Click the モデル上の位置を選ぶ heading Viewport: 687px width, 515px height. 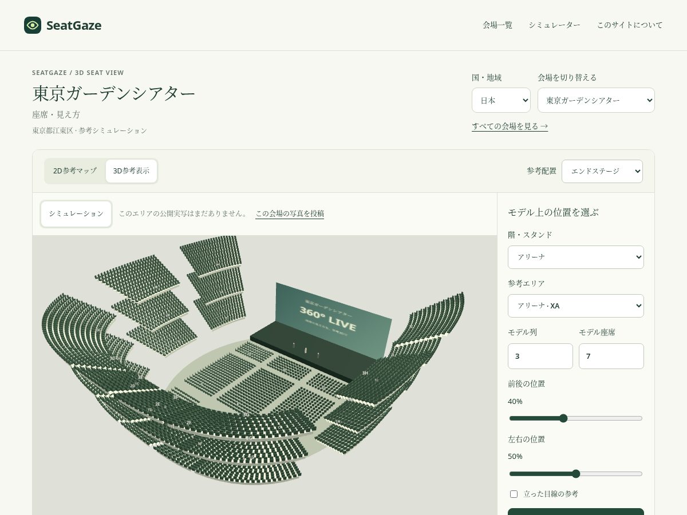(553, 212)
